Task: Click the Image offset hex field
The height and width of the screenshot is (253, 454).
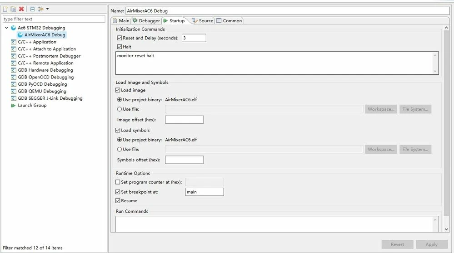Action: pyautogui.click(x=185, y=120)
